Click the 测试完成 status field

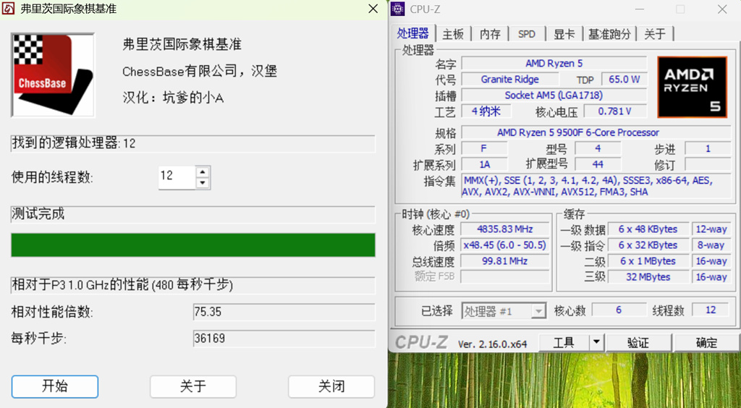coord(192,214)
